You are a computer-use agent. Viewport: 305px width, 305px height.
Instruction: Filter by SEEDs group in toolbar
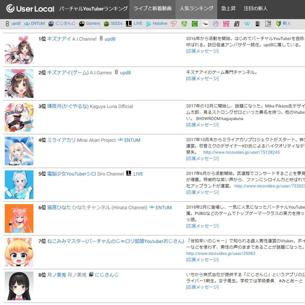click(x=113, y=23)
